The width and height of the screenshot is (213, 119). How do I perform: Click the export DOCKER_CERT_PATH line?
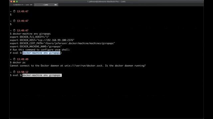coord(62,43)
